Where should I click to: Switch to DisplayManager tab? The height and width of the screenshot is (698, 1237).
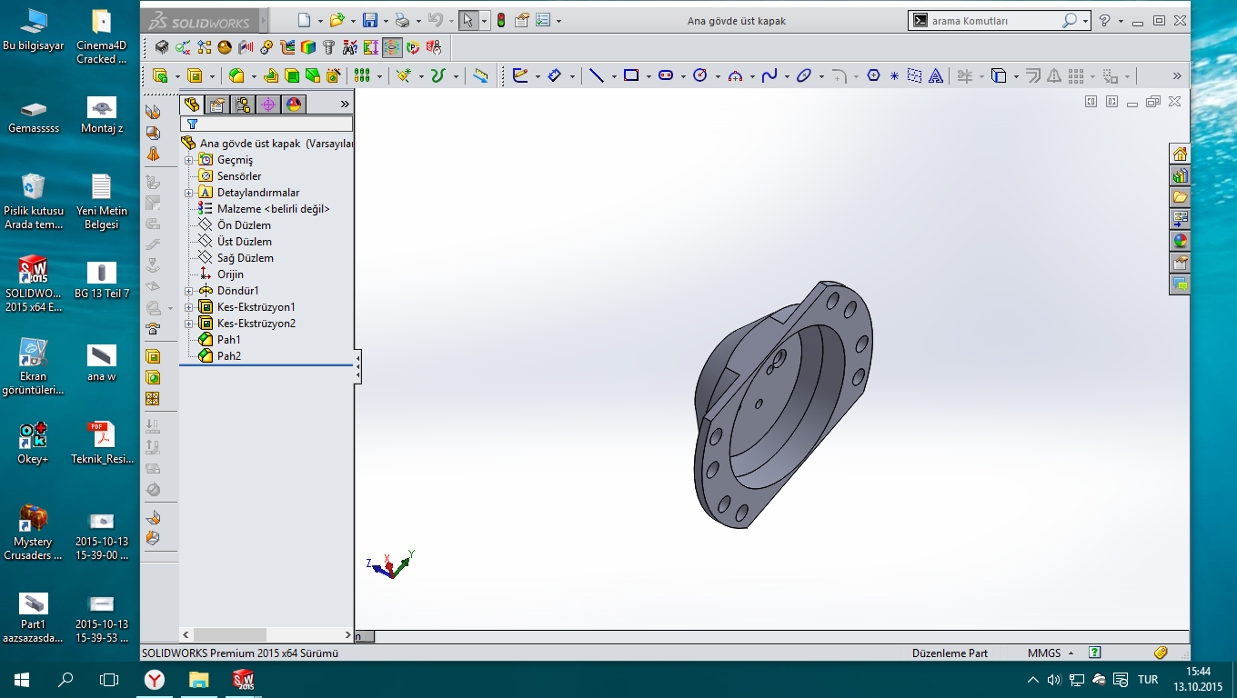(x=293, y=105)
